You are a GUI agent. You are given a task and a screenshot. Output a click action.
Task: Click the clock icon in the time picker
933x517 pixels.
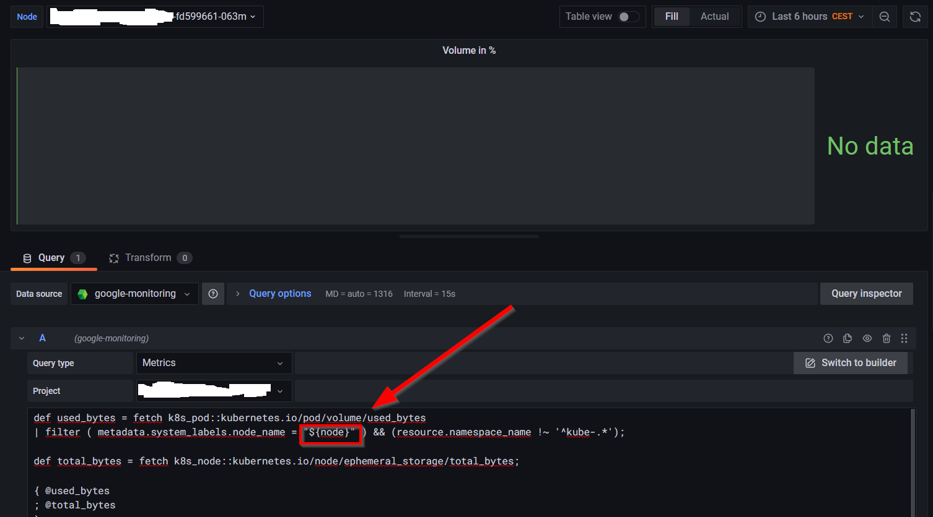[760, 17]
